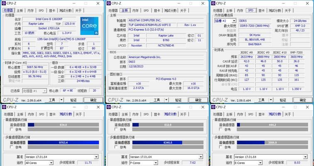Switch to 主板 tab in the P-Cores window
The height and width of the screenshot is (166, 314).
coord(125,114)
